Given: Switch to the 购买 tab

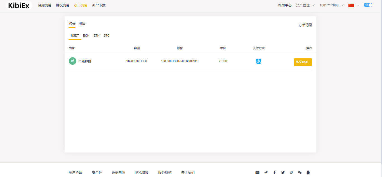Looking at the screenshot, I should pyautogui.click(x=72, y=24).
